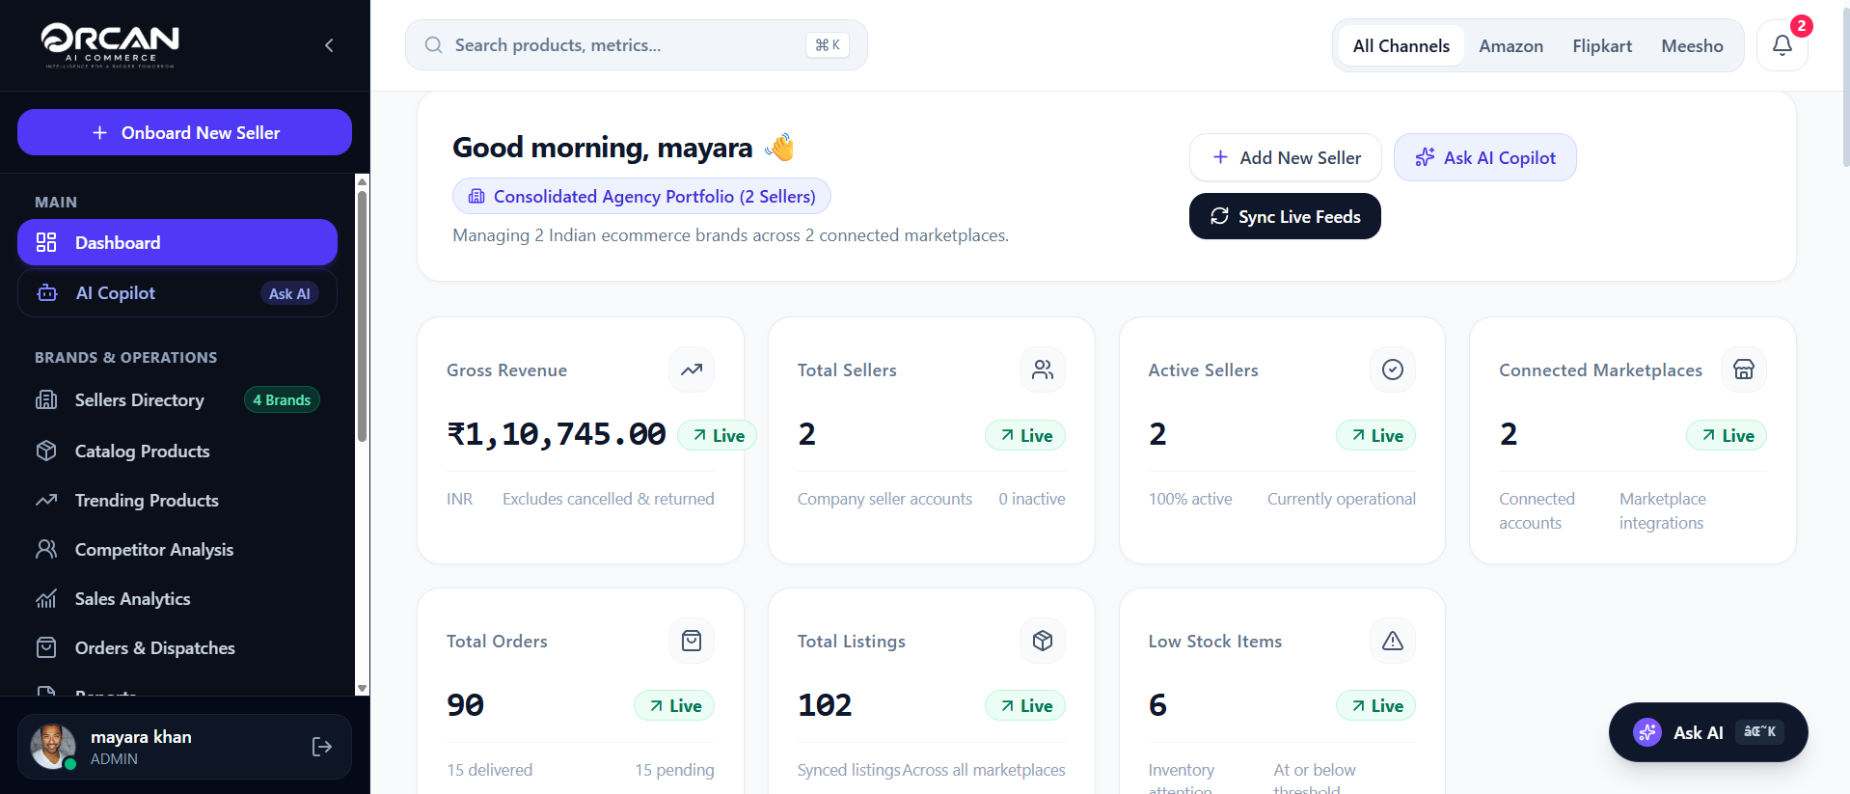The height and width of the screenshot is (794, 1850).
Task: Go to Trending Products
Action: pyautogui.click(x=177, y=500)
